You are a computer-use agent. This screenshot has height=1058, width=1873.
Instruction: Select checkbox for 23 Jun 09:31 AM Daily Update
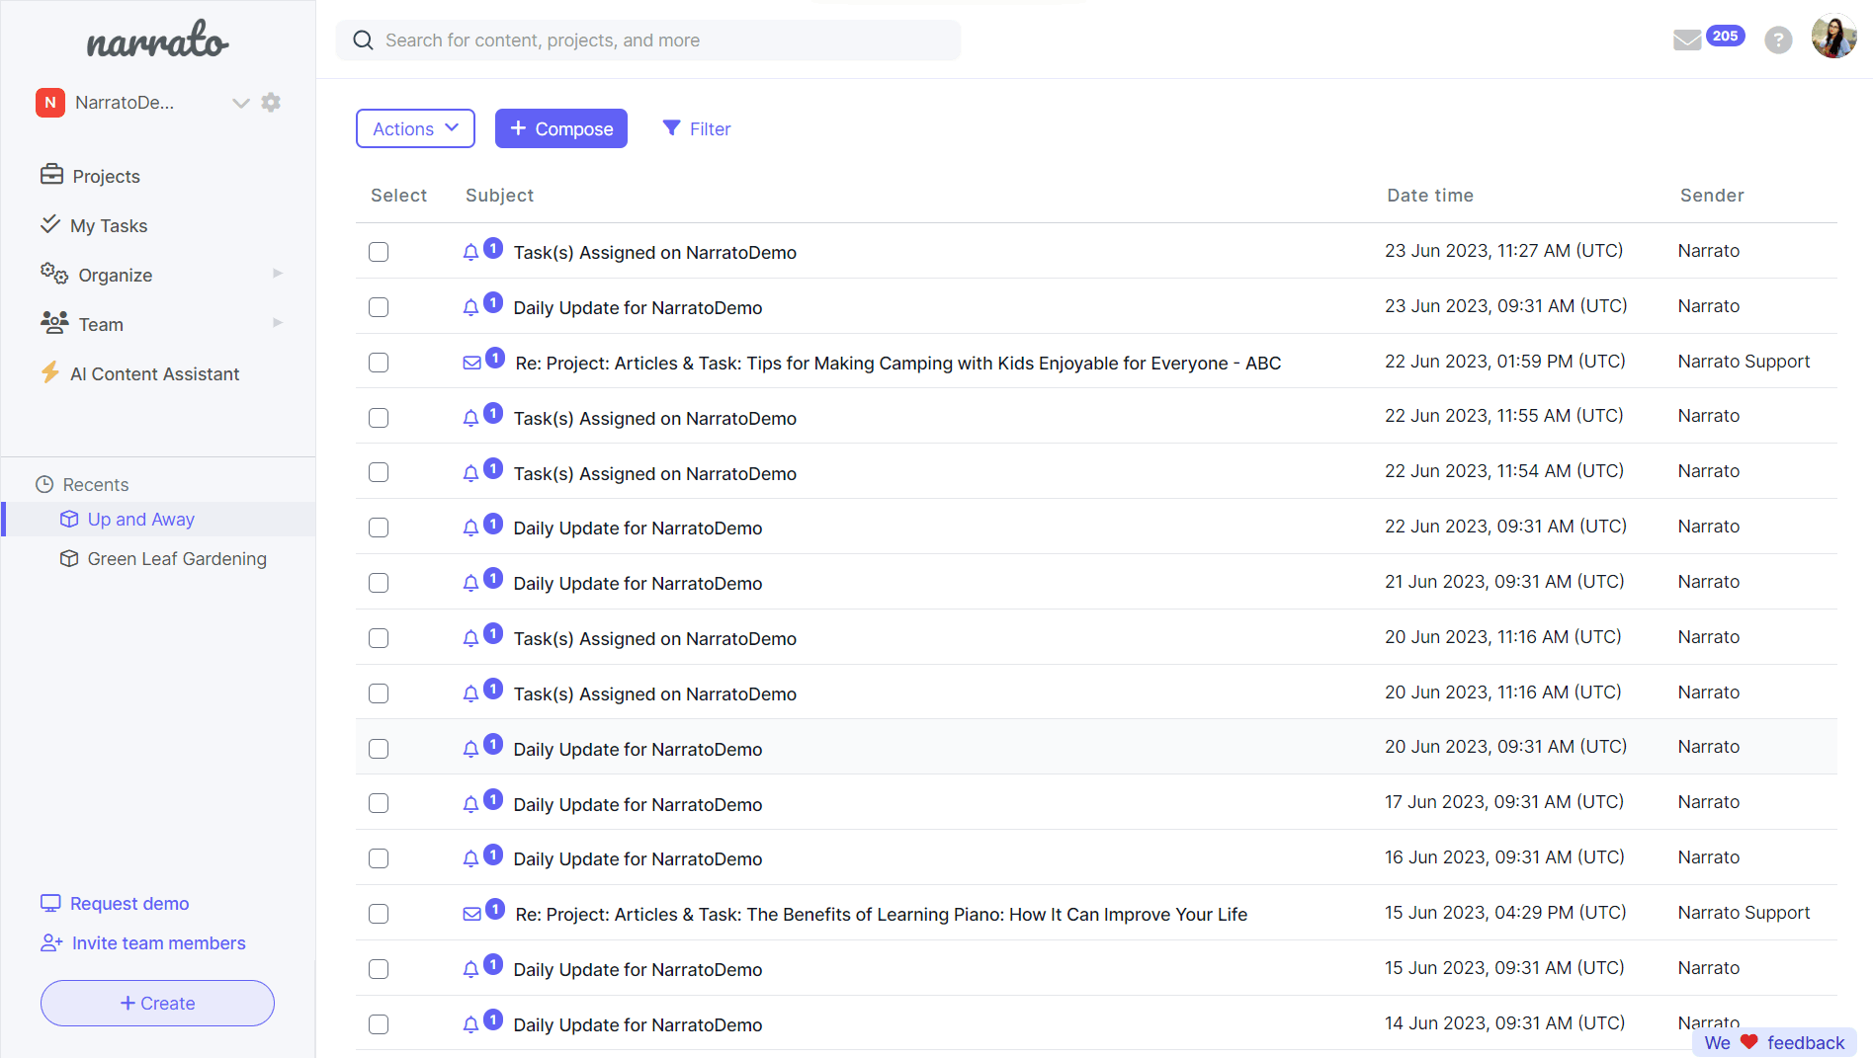379,307
